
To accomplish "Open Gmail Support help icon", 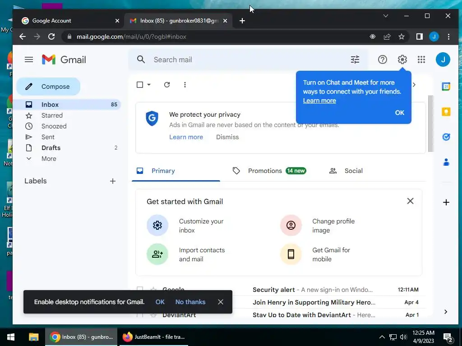I will tap(383, 60).
